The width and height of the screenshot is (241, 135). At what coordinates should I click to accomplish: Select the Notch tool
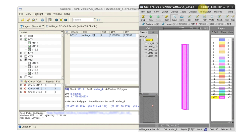pyautogui.click(x=220, y=18)
